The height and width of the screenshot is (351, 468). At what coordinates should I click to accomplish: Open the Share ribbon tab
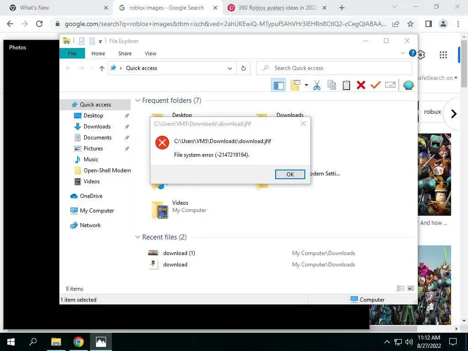point(125,53)
